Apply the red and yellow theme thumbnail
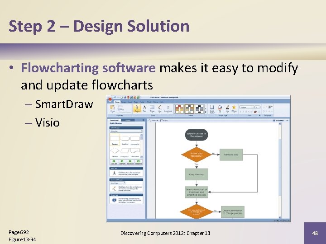326x244 pixels. click(179, 109)
